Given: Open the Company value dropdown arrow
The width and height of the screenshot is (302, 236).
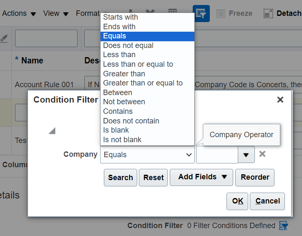Looking at the screenshot, I should (x=246, y=155).
